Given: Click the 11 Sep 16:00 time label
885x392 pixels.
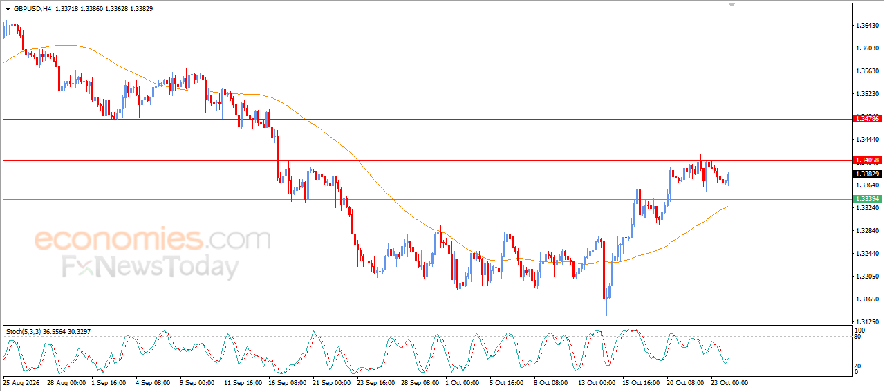Looking at the screenshot, I should click(x=242, y=382).
